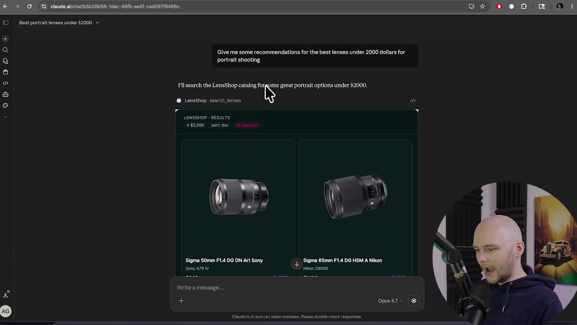Select Sigma 50mm F1.4 DG DN Art Sony title

coord(224,260)
